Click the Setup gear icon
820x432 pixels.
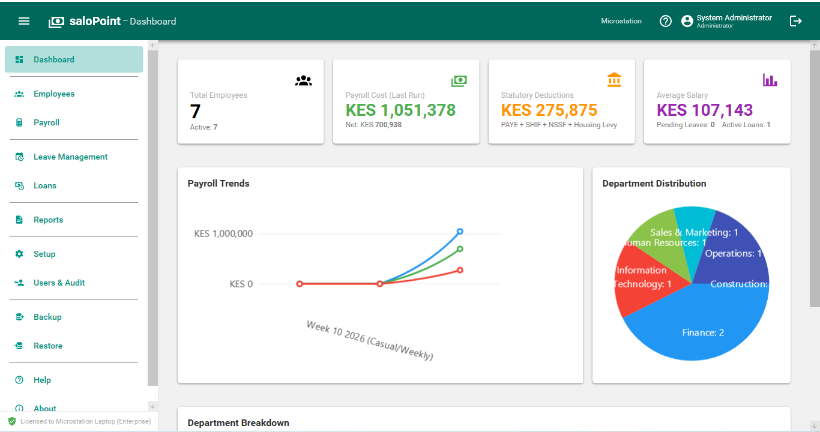20,254
